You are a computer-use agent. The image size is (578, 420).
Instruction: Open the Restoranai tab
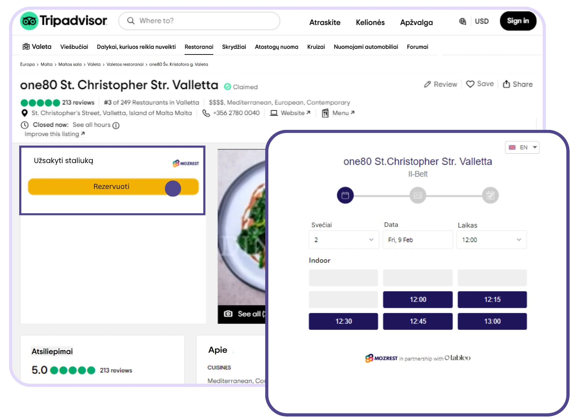199,47
